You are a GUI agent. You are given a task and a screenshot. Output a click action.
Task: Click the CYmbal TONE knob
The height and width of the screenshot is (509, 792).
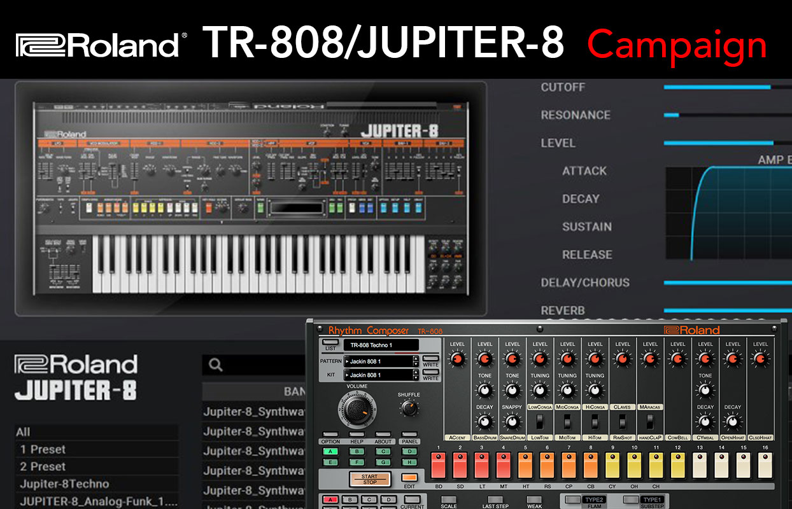tap(705, 390)
